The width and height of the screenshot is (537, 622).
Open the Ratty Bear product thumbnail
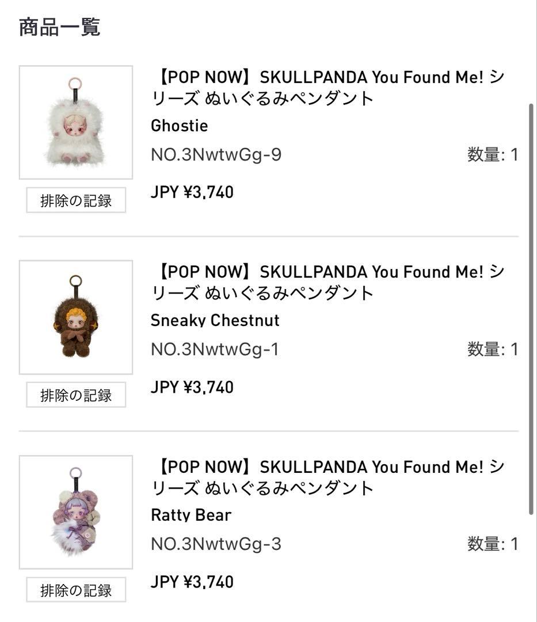point(76,512)
